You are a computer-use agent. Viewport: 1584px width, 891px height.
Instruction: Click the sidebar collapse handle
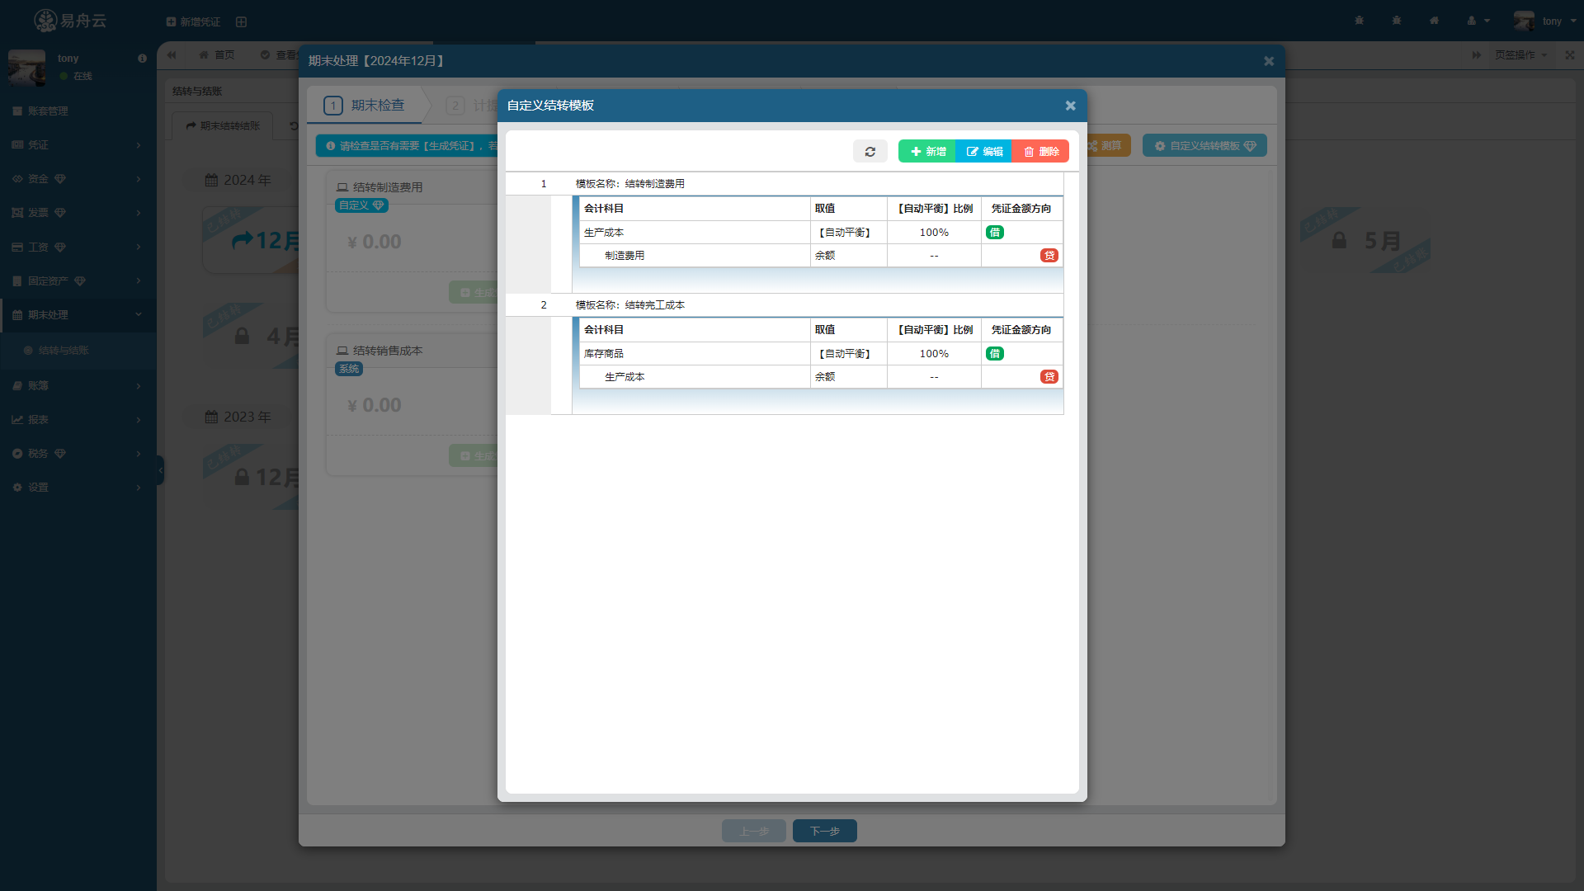tap(160, 471)
